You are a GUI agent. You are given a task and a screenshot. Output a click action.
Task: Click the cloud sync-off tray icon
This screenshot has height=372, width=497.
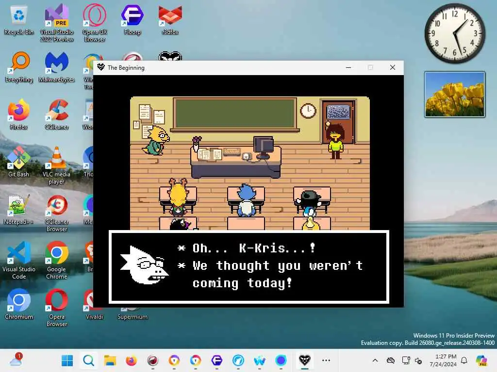[391, 360]
